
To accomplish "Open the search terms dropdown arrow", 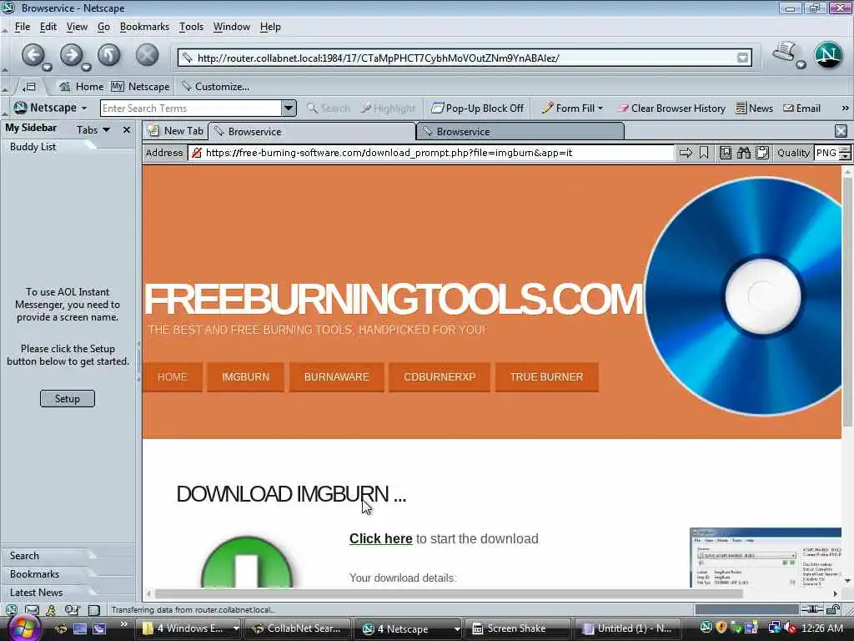I will pos(289,108).
